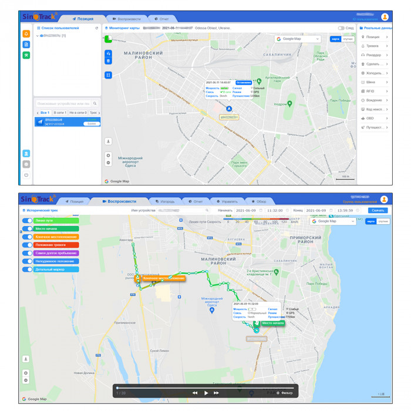Zoom in on the playback map
411x411 pixels.
point(26,373)
